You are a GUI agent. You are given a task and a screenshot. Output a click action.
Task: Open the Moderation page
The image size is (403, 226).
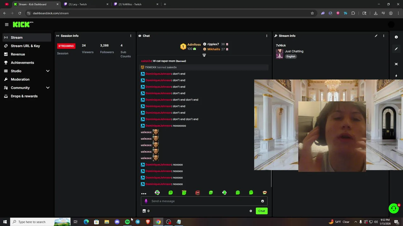27,79
